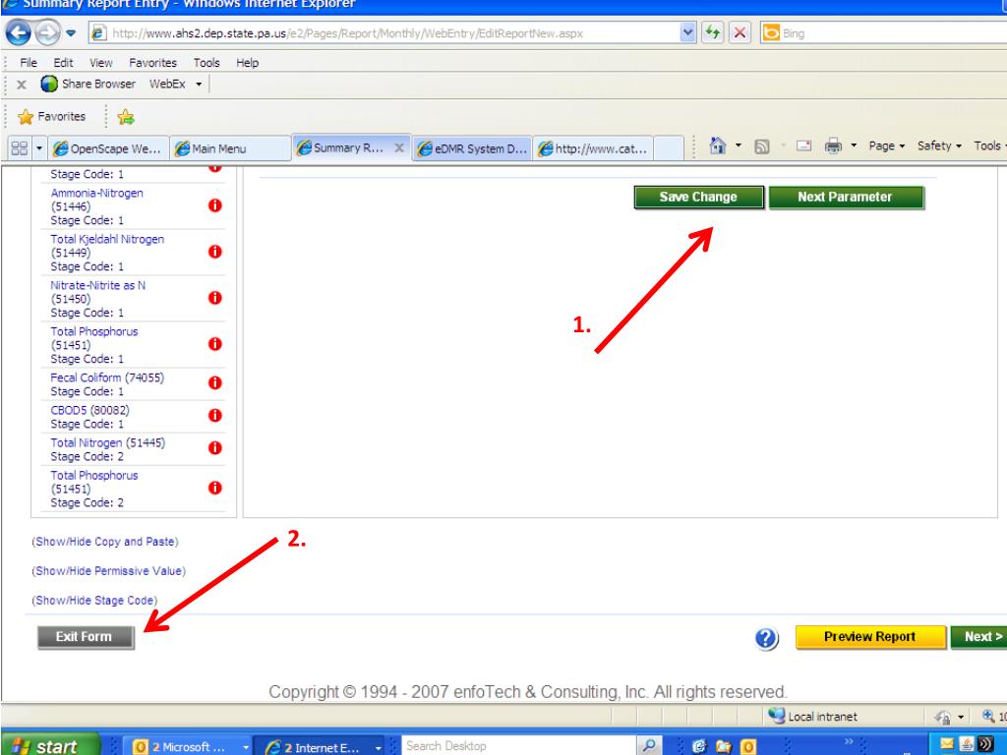Screen dimensions: 1007x755
Task: Open the Favorites menu
Action: click(152, 62)
